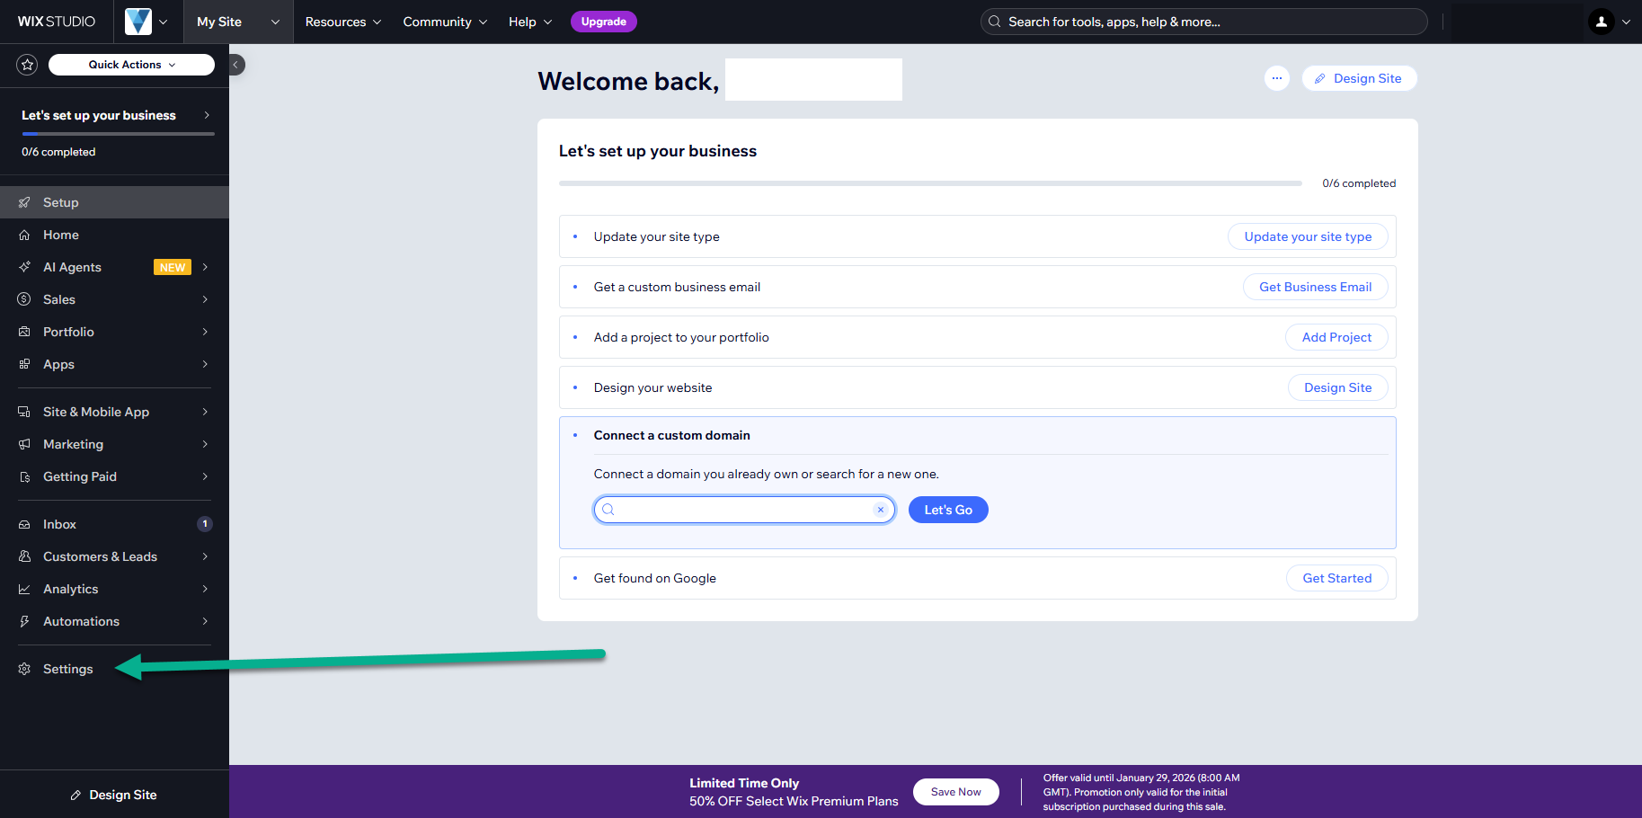Click the top search for tools field
Screen dimensions: 1642x818
[x=1203, y=22]
